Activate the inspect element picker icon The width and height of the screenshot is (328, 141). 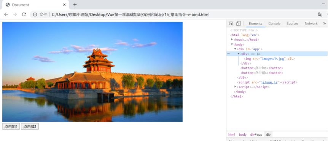pyautogui.click(x=231, y=24)
